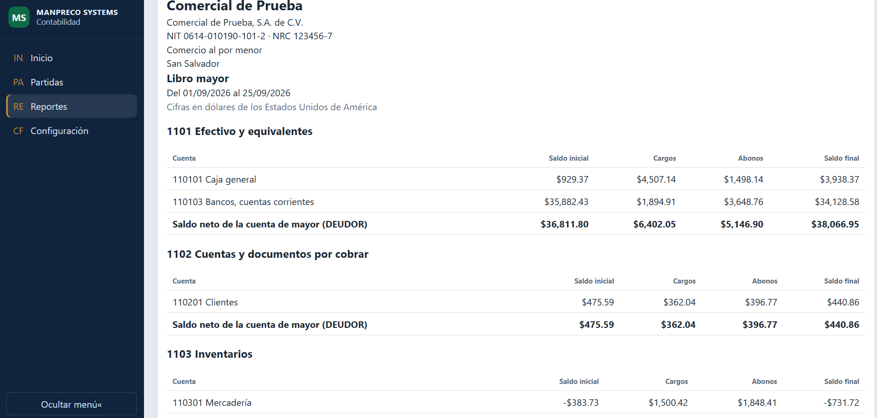The image size is (877, 418).
Task: Click the Cargos header in 1103 table
Action: point(676,382)
